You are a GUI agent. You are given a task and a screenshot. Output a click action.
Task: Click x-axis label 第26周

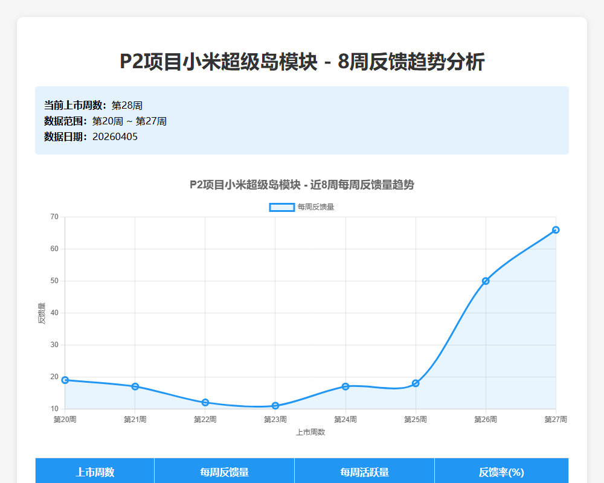486,420
